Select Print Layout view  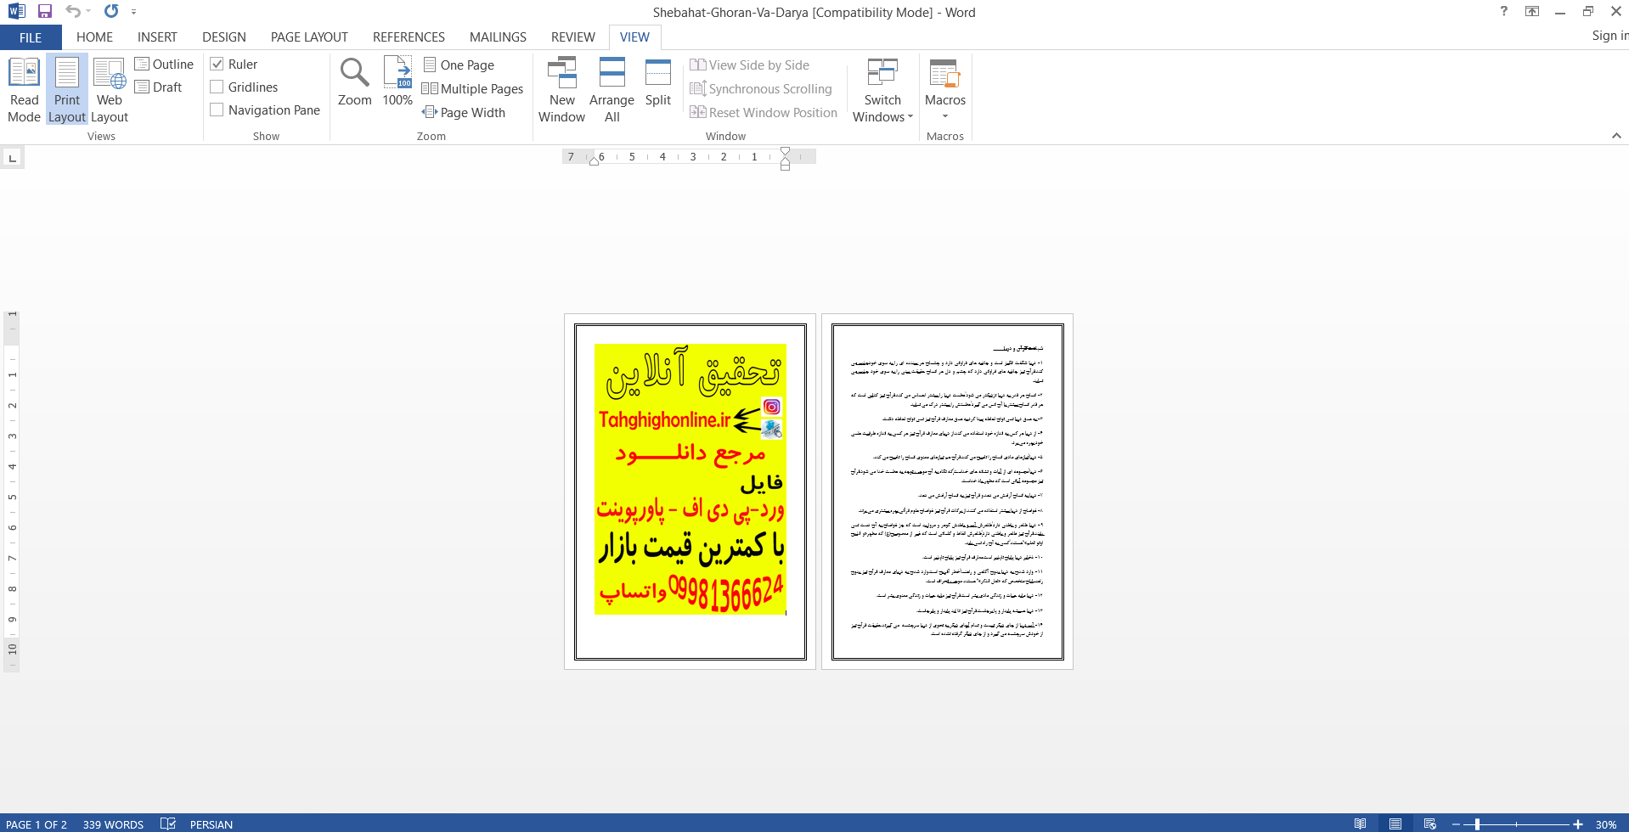point(67,90)
